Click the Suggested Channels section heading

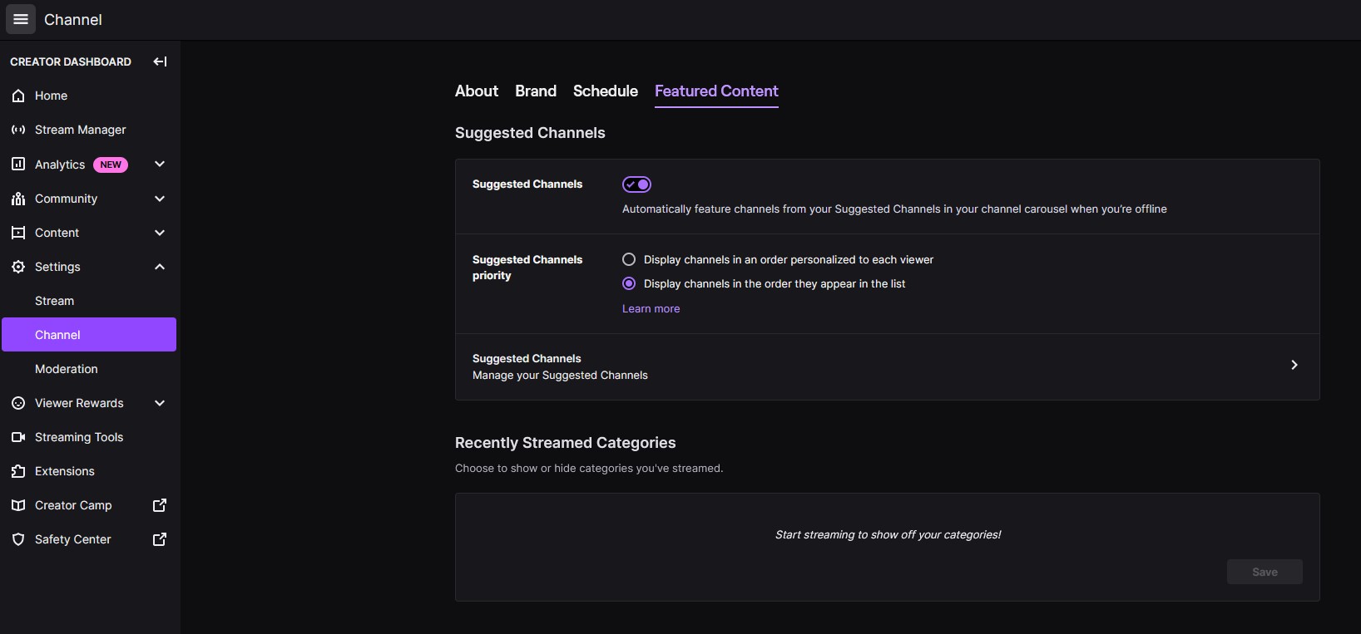(x=530, y=133)
